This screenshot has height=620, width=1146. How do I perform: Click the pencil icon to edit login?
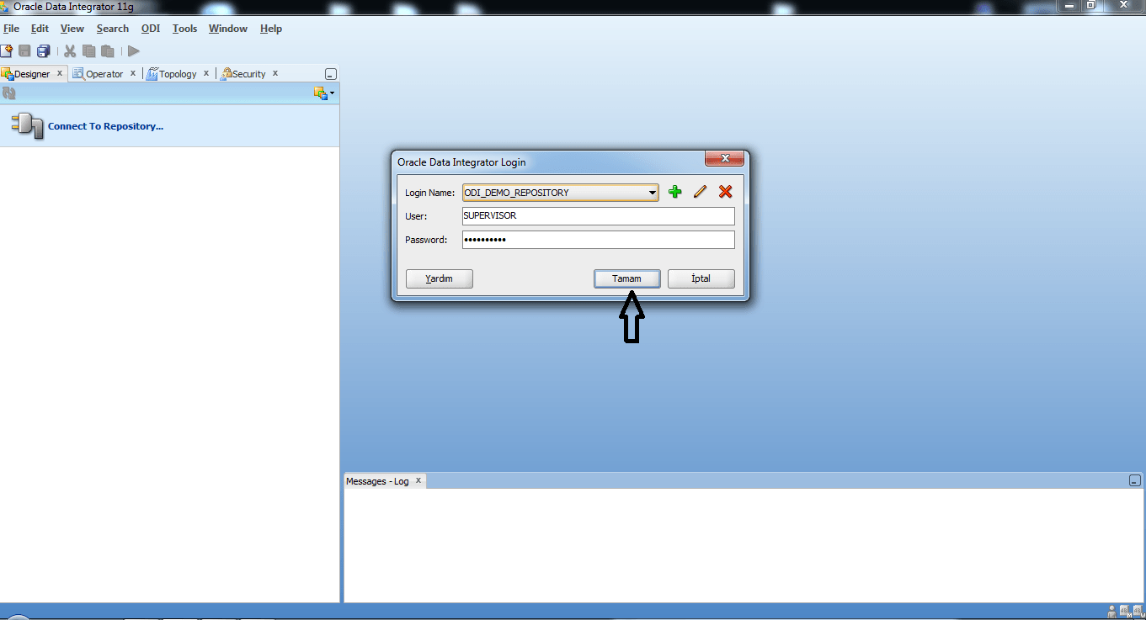click(700, 192)
